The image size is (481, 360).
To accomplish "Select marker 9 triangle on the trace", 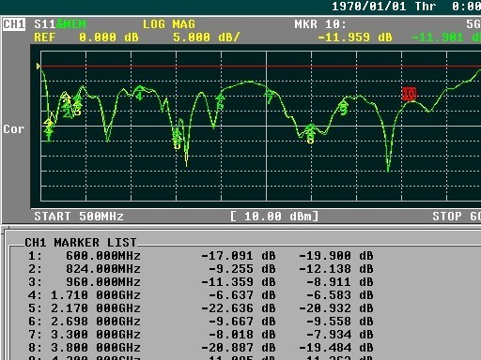I will 344,108.
